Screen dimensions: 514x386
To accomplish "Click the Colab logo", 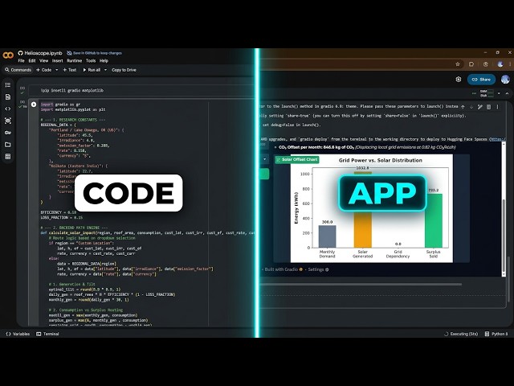I will pos(8,55).
